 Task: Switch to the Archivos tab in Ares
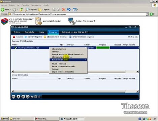click(17, 32)
